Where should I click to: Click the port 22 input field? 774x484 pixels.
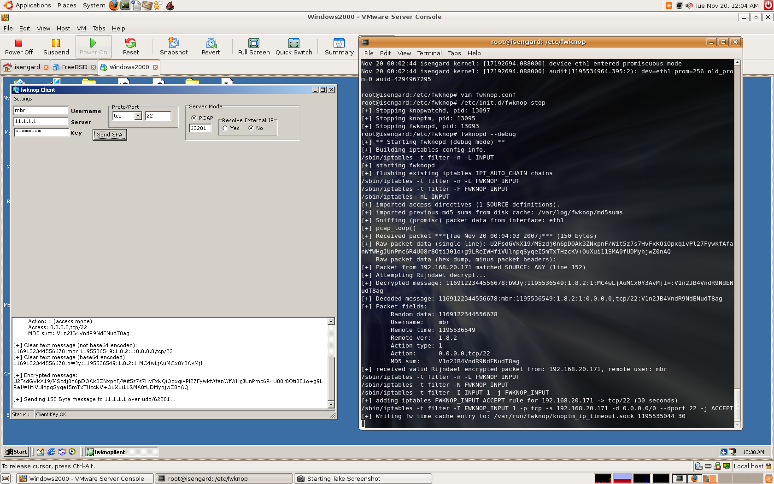pyautogui.click(x=158, y=116)
